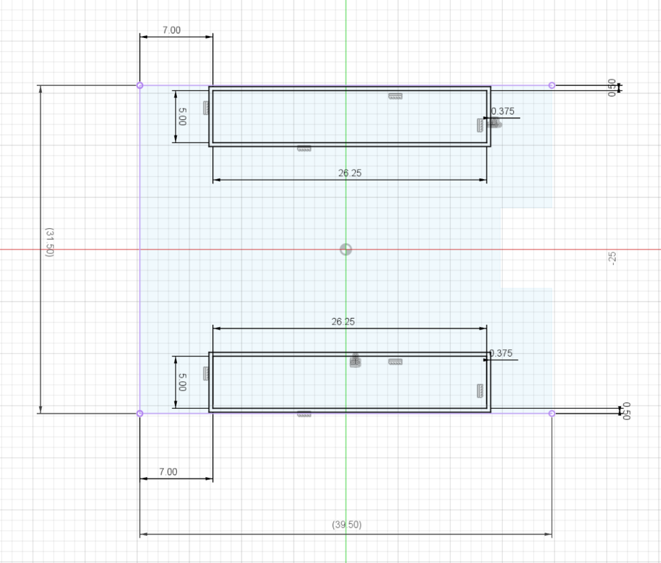The height and width of the screenshot is (563, 661).
Task: Click the offset constraint icon beside the upper 0.375 dimension
Action: (495, 123)
